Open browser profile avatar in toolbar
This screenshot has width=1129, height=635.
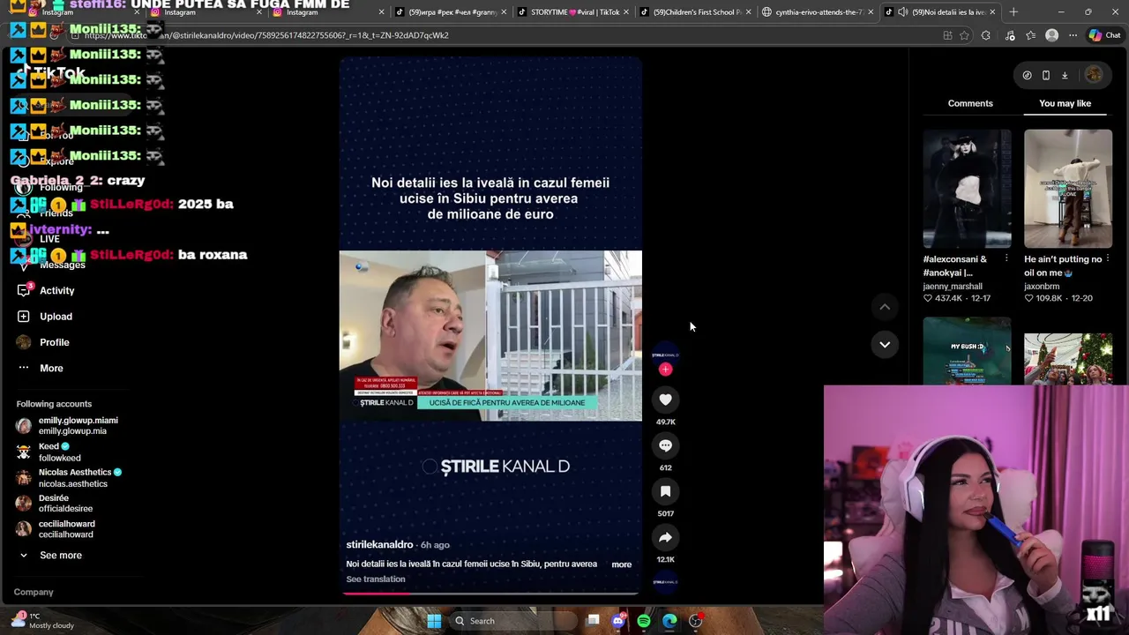[x=1051, y=35]
